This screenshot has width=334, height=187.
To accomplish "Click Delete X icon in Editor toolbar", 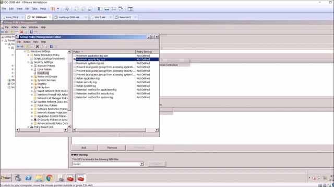I will [37, 46].
